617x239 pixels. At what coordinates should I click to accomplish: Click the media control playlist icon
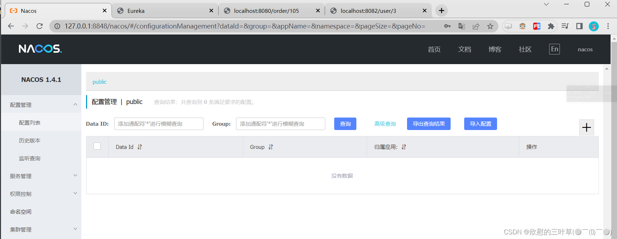(565, 26)
